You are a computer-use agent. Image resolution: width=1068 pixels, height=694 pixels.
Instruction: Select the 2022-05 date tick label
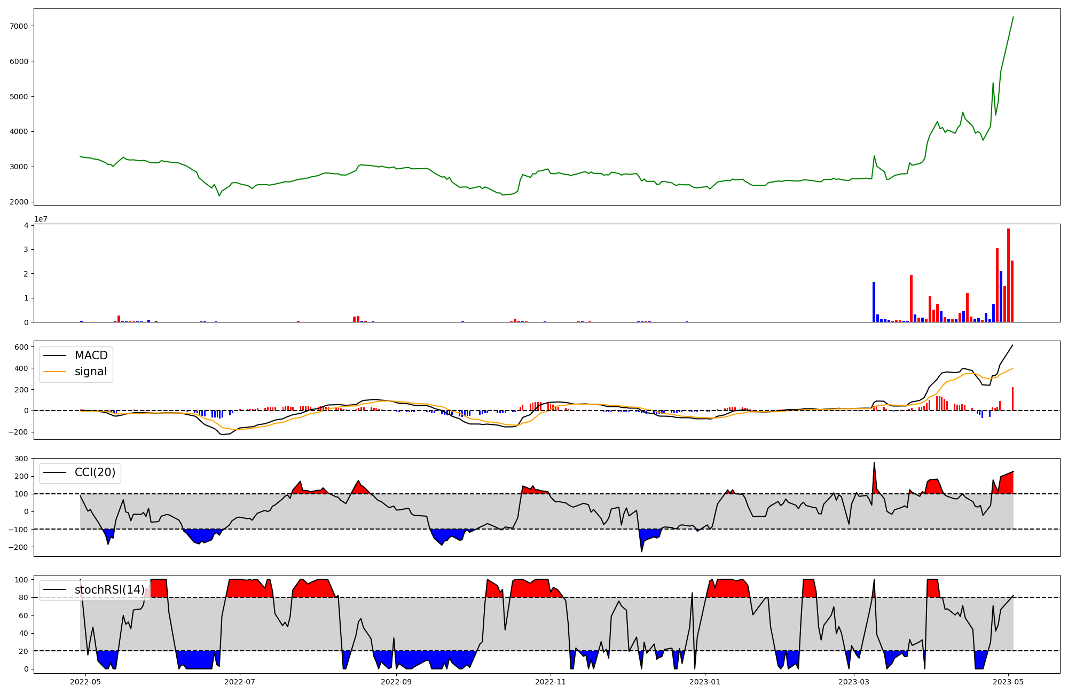(85, 682)
